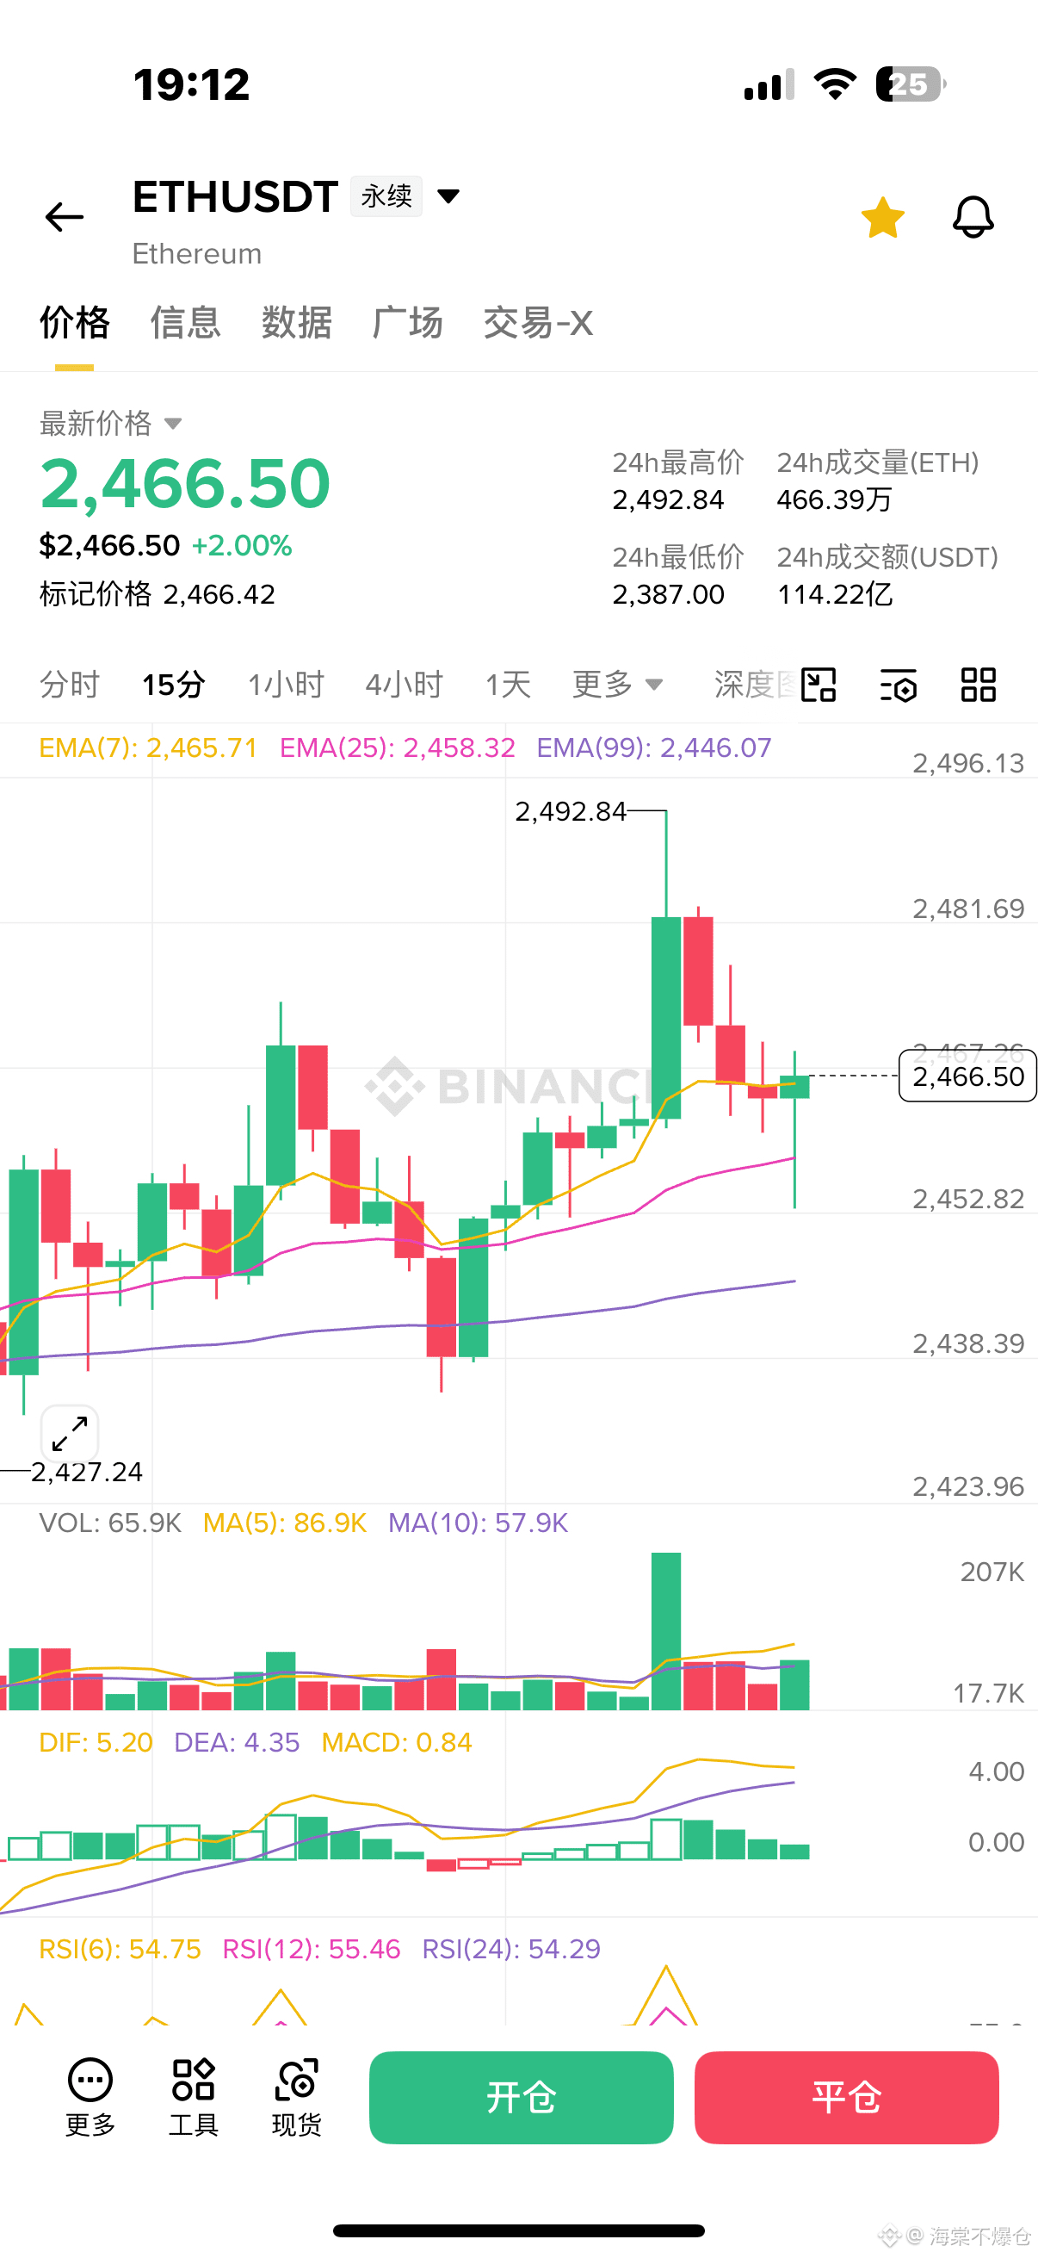Tap the 2,427.24 low marker on chart

[87, 1472]
